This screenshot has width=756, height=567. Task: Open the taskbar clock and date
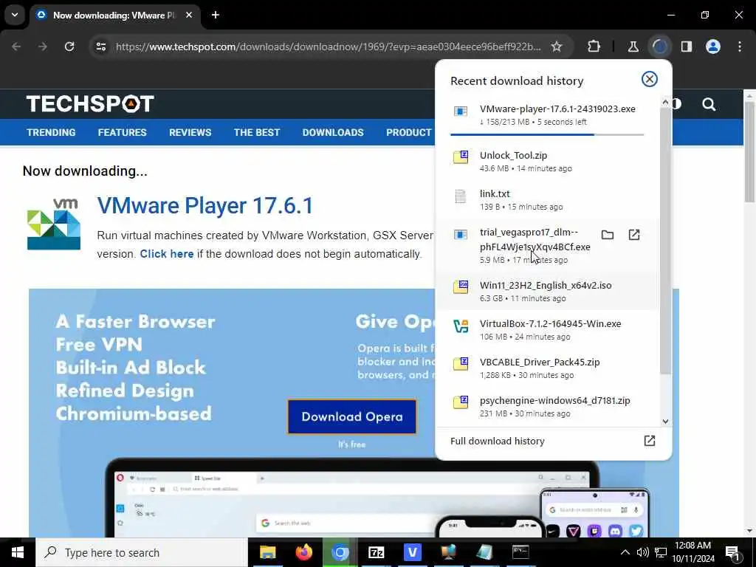694,552
